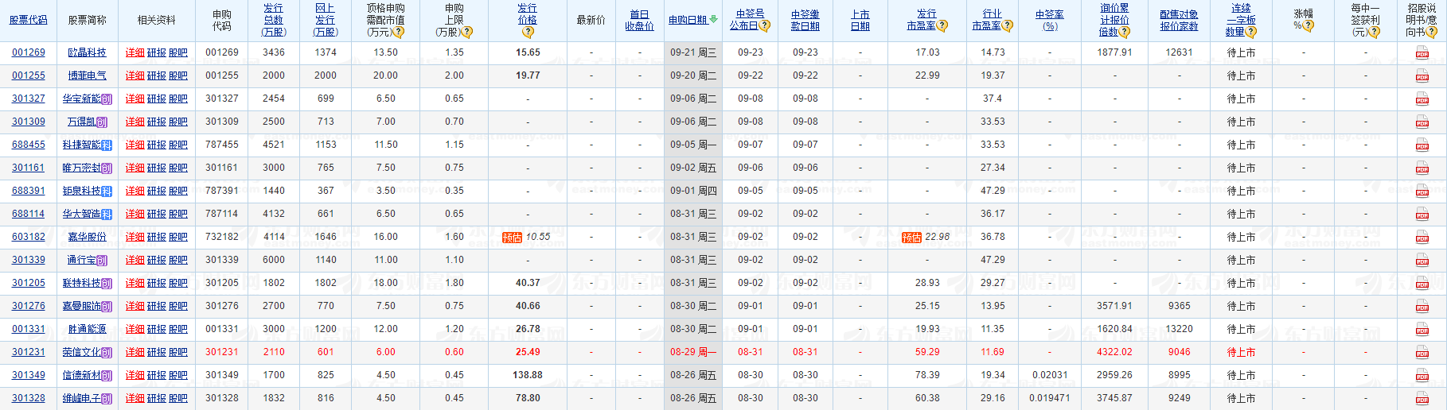Click help icon for 每中一签获利 column
The height and width of the screenshot is (410, 1447).
tap(1375, 33)
